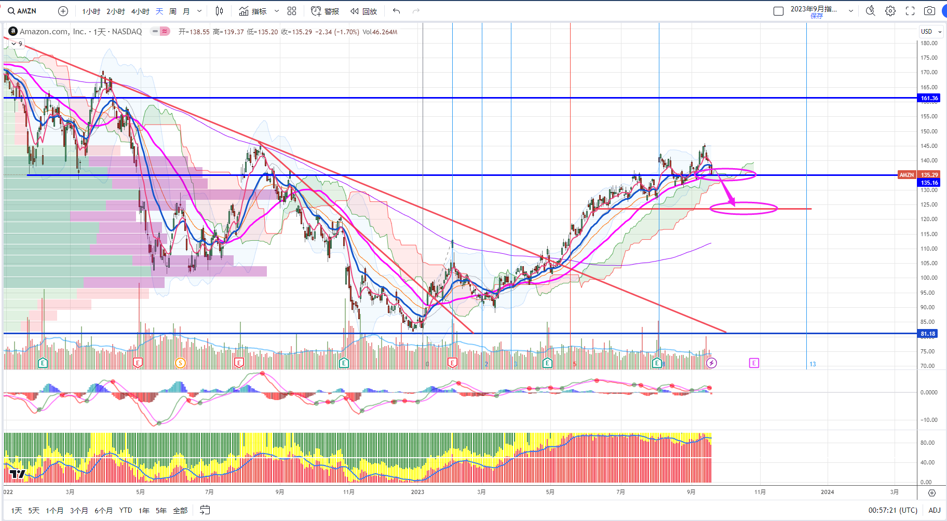Click the orange S split marker on the chart
The width and height of the screenshot is (947, 521).
coord(180,363)
